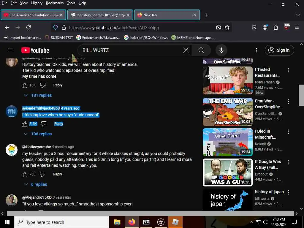Image resolution: width=304 pixels, height=228 pixels.
Task: Open the History menu
Action: click(x=37, y=3)
